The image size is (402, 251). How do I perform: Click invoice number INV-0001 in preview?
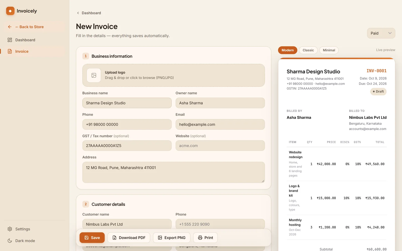[x=376, y=71]
